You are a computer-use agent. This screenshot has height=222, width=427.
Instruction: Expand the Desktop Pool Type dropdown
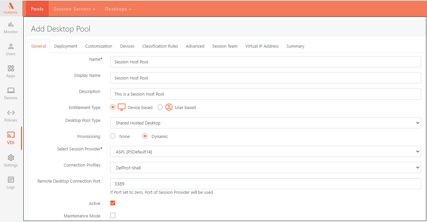click(265, 123)
